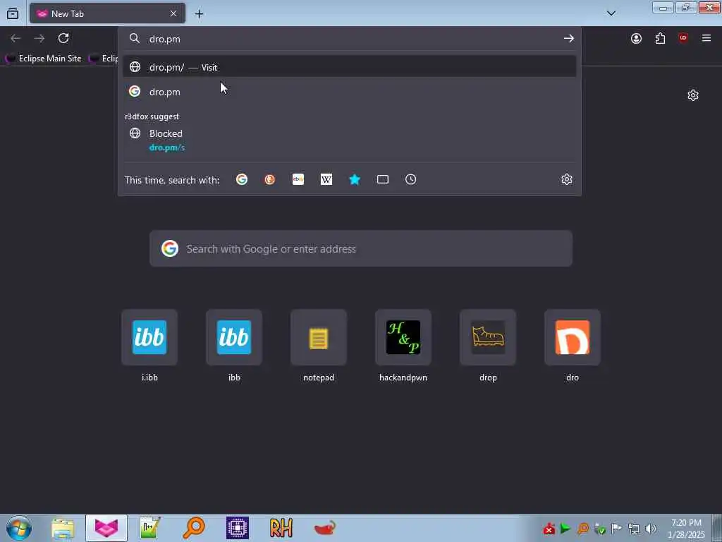
Task: Open the hamburger application menu
Action: tap(706, 38)
